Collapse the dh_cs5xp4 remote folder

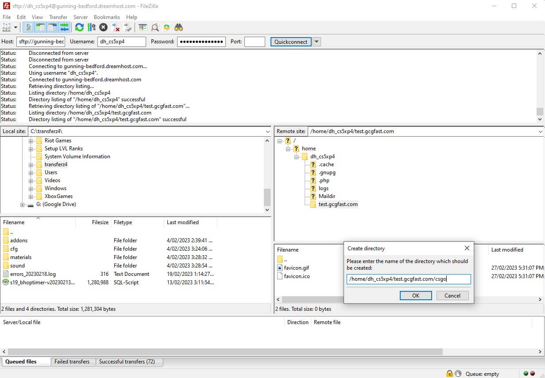click(x=297, y=157)
